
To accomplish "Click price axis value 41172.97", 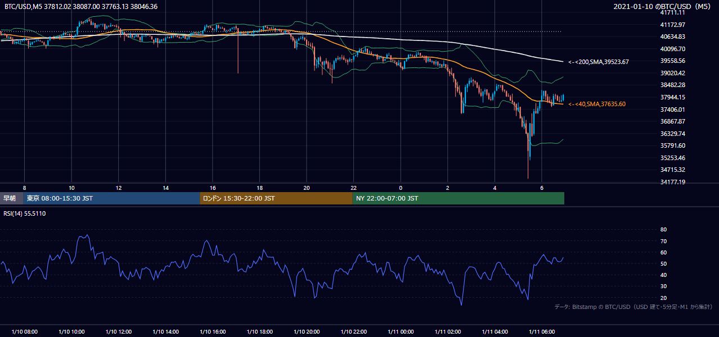I will (x=672, y=25).
